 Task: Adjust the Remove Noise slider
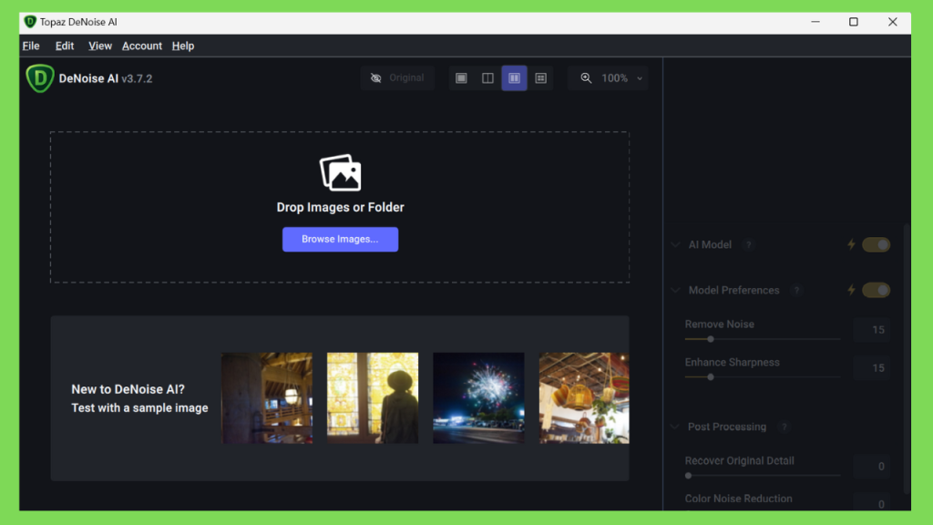[x=711, y=339]
